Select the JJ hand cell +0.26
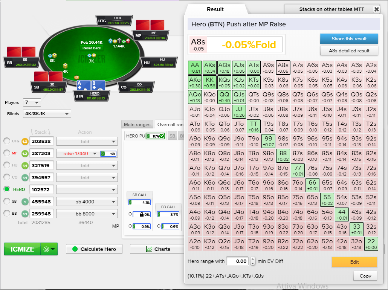 [x=239, y=111]
